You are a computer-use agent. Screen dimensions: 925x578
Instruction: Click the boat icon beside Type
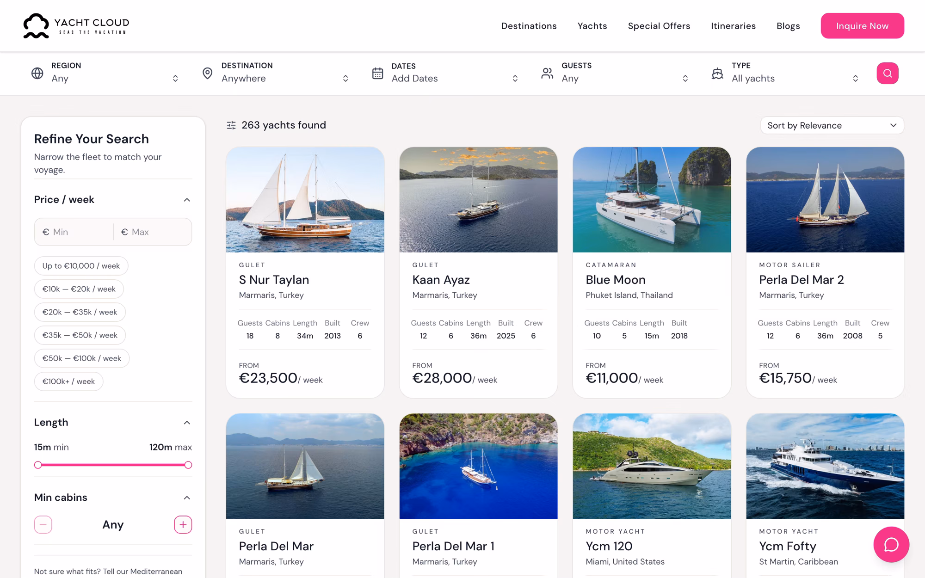(717, 73)
